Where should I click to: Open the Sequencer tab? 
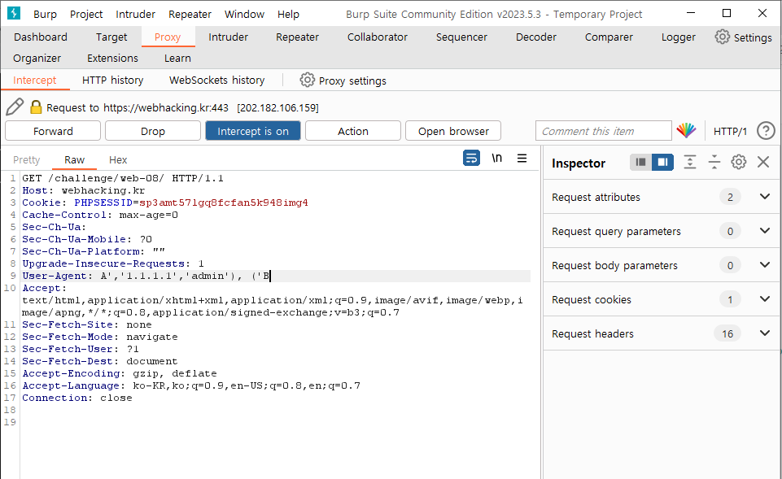coord(461,37)
